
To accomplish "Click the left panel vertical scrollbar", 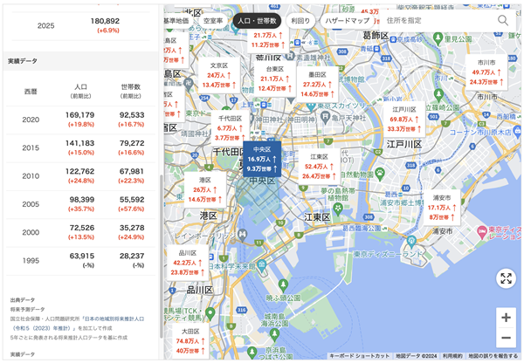I will tap(162, 257).
